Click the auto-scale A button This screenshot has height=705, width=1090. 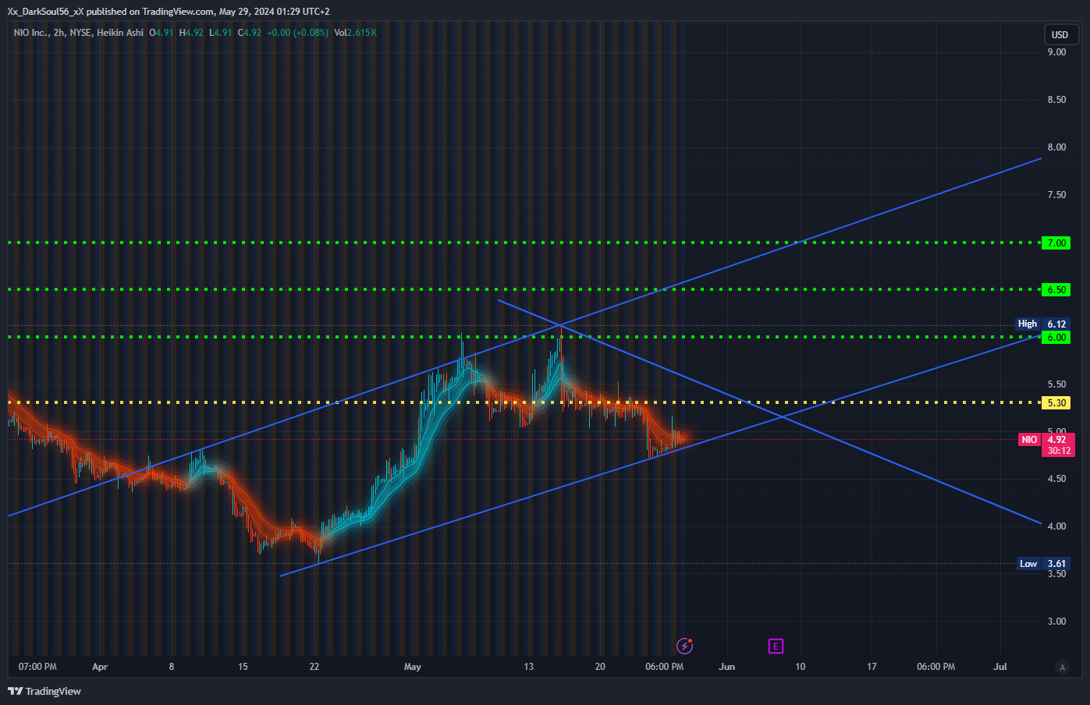(1061, 667)
